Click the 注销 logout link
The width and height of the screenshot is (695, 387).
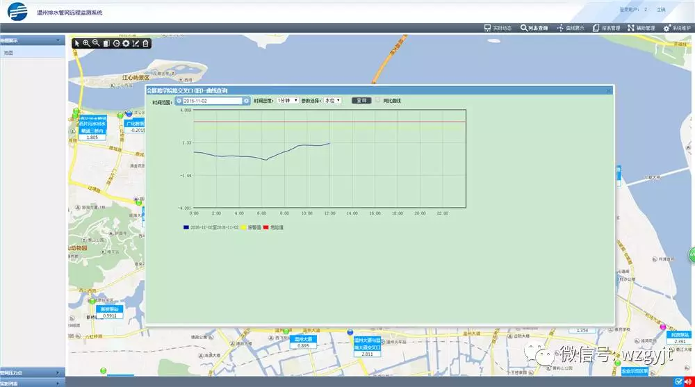pyautogui.click(x=662, y=10)
